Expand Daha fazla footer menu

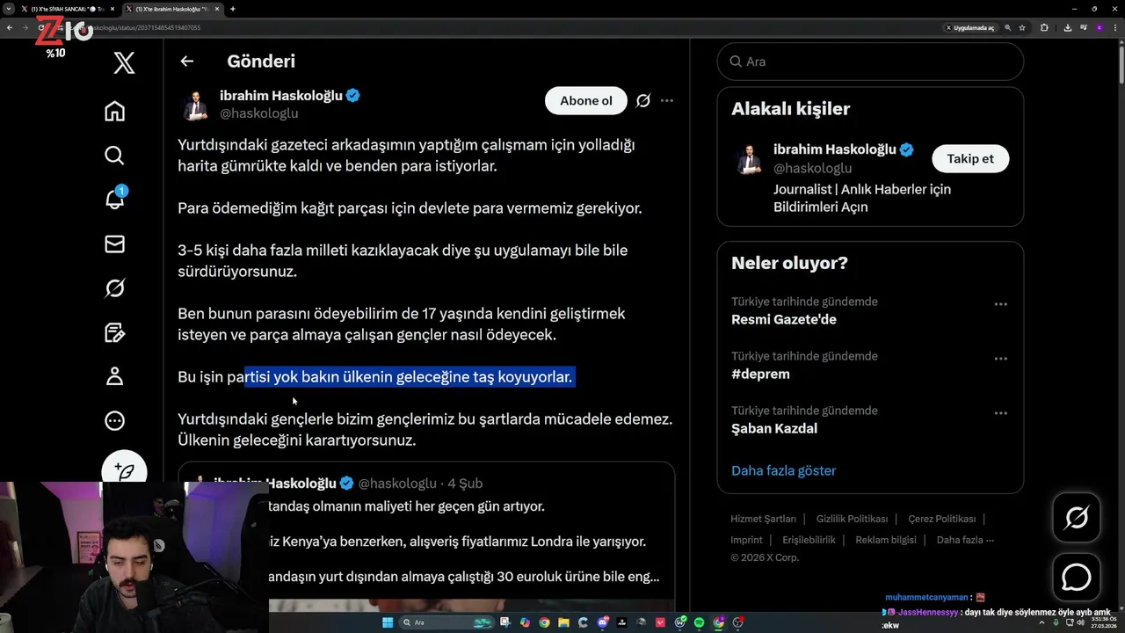[x=965, y=540]
